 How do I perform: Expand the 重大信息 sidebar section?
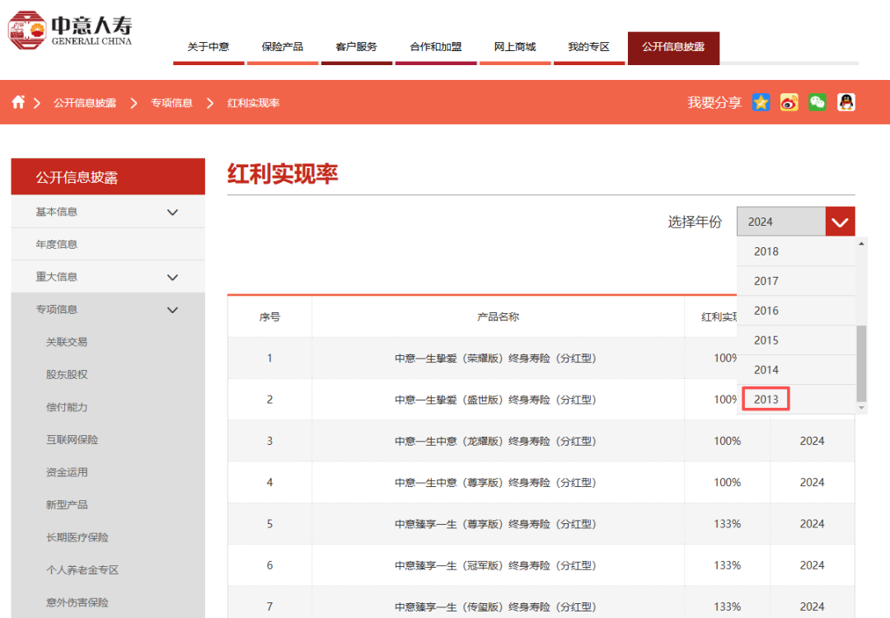point(172,277)
